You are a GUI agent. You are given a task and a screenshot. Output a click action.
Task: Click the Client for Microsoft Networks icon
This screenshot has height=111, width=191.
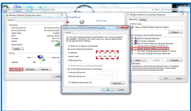[x=135, y=38]
